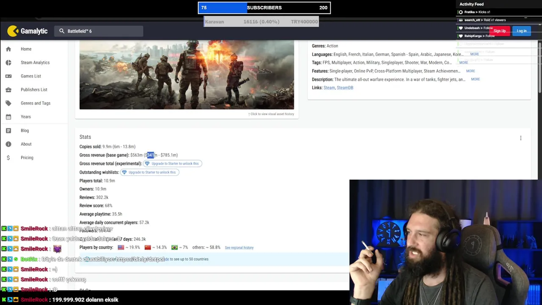Click the Blog document icon
The width and height of the screenshot is (542, 305).
[x=8, y=130]
